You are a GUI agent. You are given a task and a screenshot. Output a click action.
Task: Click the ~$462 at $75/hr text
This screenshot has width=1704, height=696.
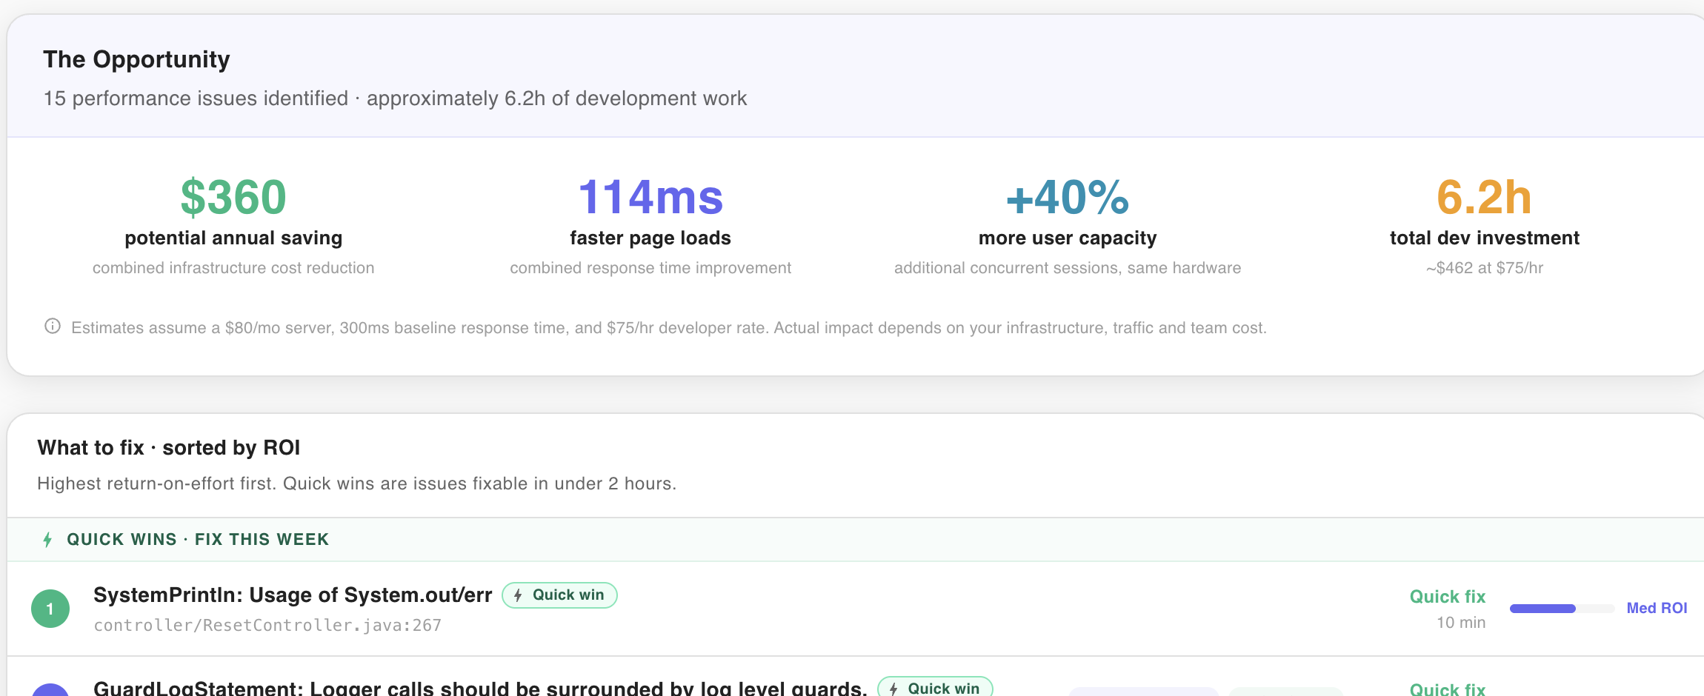coord(1485,268)
